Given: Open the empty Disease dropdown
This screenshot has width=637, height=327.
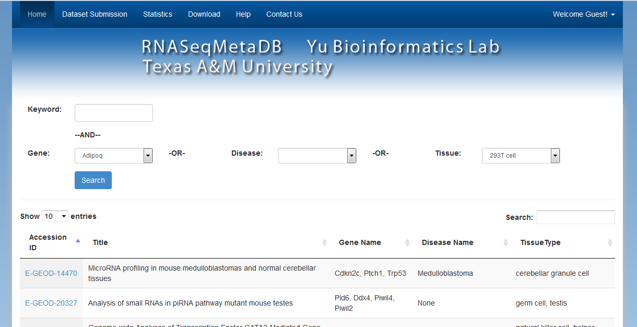Looking at the screenshot, I should pos(317,156).
